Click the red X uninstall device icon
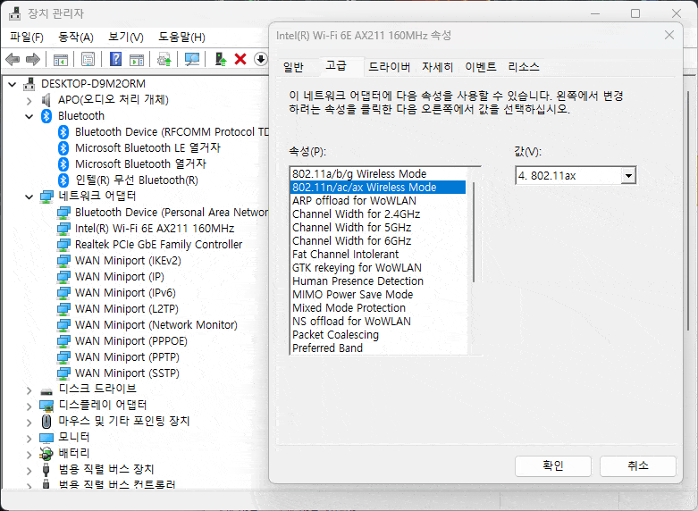The width and height of the screenshot is (698, 511). 240,59
